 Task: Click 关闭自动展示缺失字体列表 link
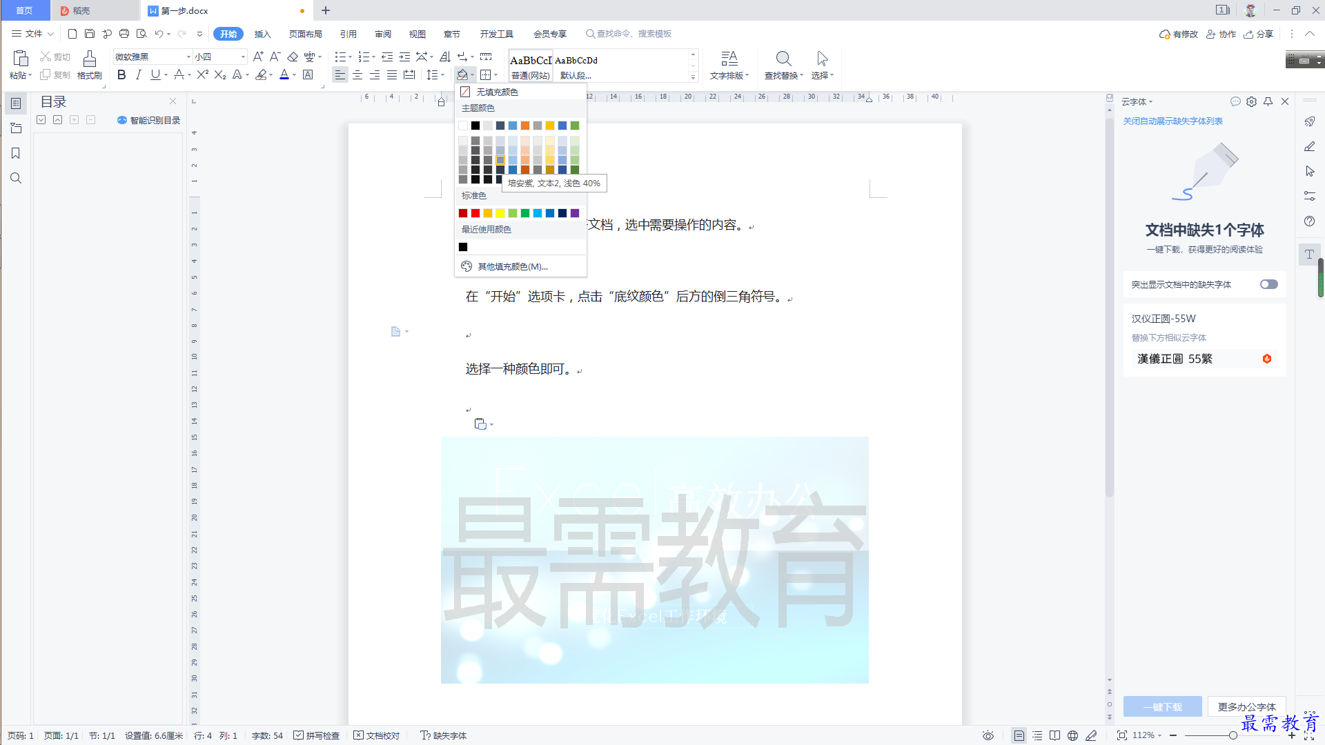click(x=1172, y=121)
